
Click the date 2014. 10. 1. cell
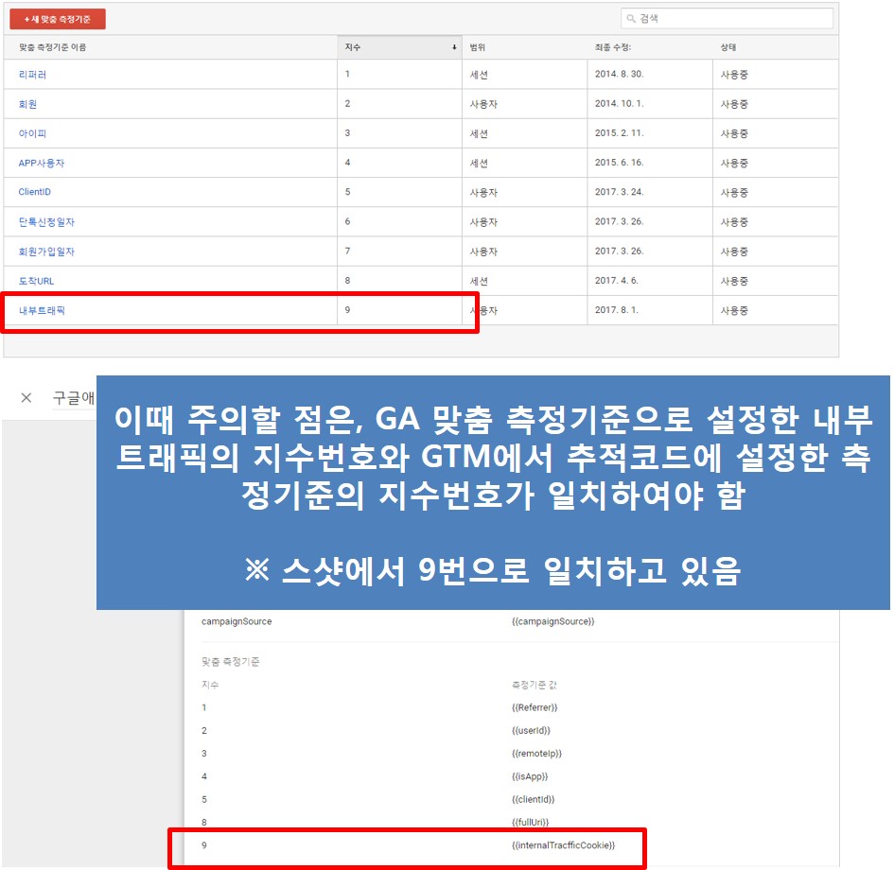(620, 104)
